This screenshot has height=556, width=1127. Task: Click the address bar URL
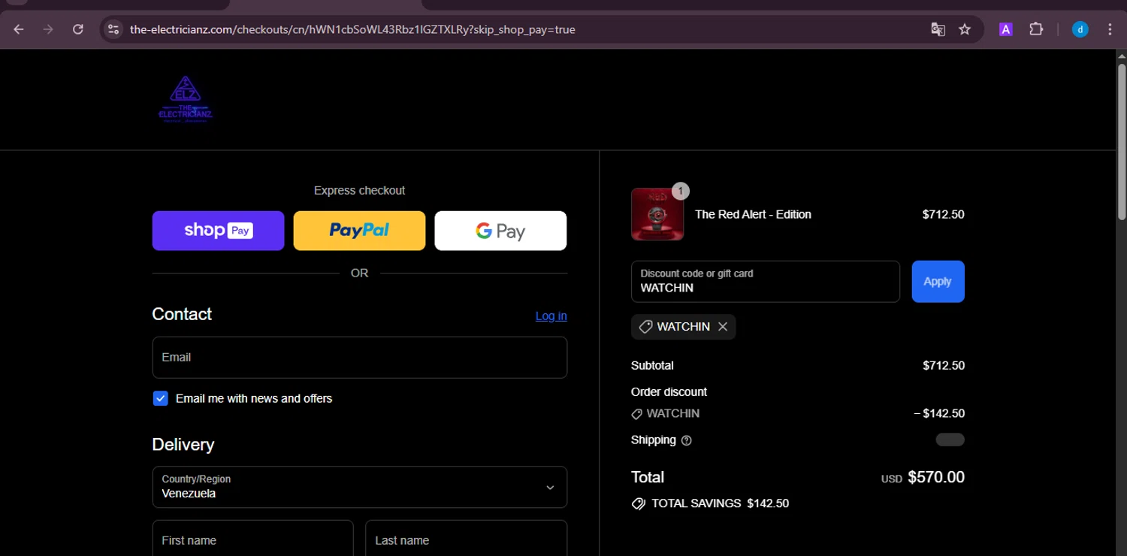tap(352, 29)
